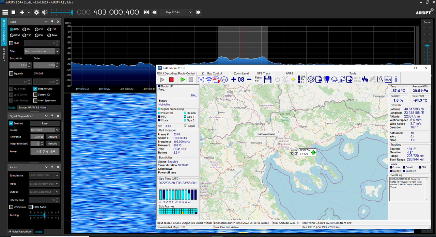This screenshot has height=237, width=436.
Task: Enable Filter Audio checkbox
Action: click(37, 207)
